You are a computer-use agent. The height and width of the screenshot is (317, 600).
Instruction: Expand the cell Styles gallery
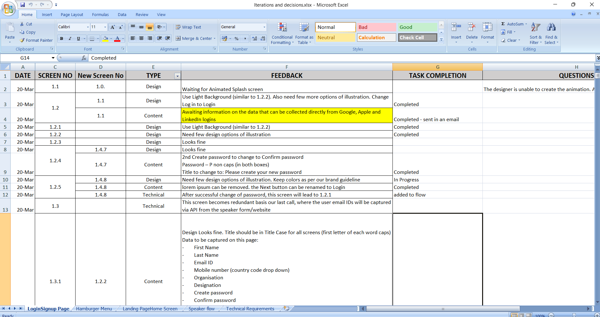[441, 40]
